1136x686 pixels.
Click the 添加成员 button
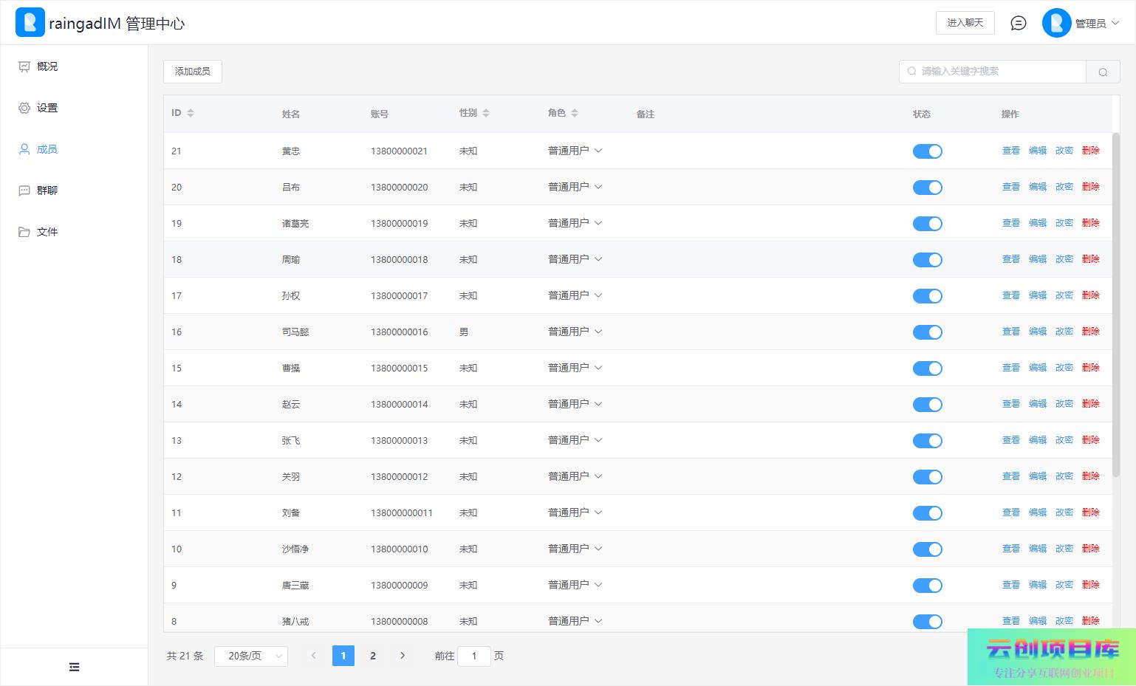(193, 72)
